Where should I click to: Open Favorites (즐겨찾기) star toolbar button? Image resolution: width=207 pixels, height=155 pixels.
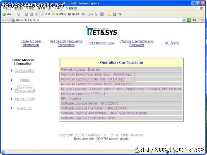click(59, 14)
